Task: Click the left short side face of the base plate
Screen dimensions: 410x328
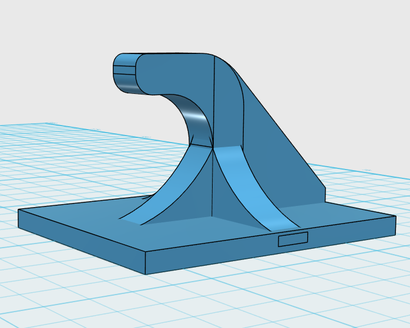Action: click(x=82, y=242)
